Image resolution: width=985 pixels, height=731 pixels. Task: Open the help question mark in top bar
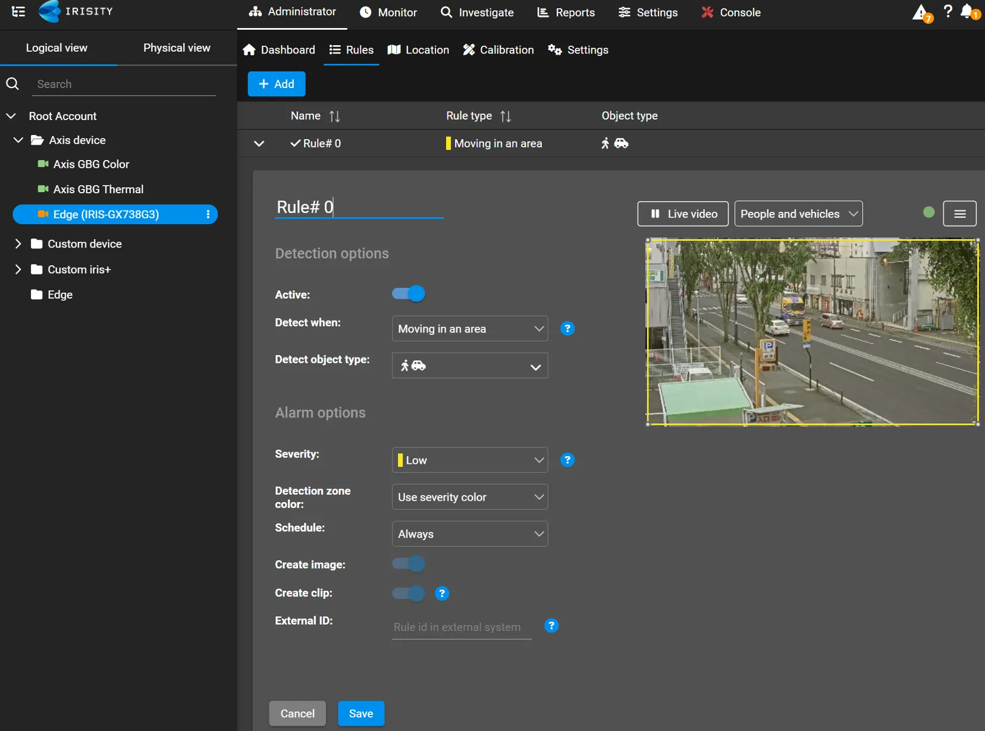pos(948,11)
